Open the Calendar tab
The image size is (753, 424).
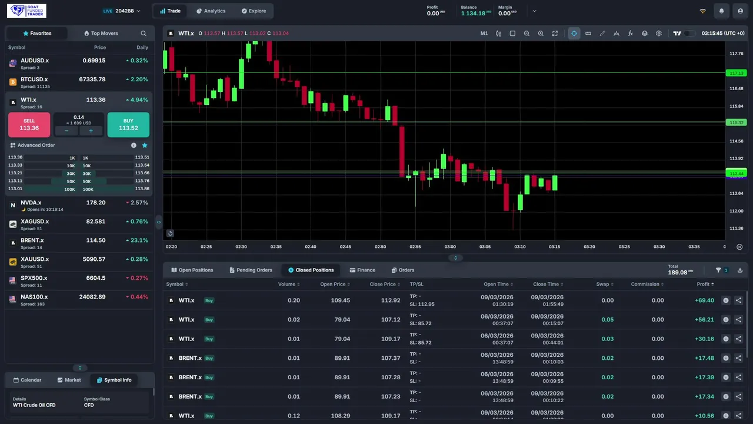pos(27,380)
